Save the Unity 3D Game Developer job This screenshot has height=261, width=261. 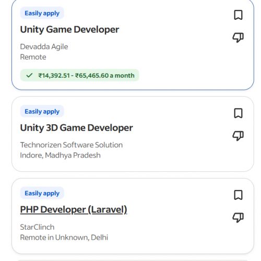point(238,113)
